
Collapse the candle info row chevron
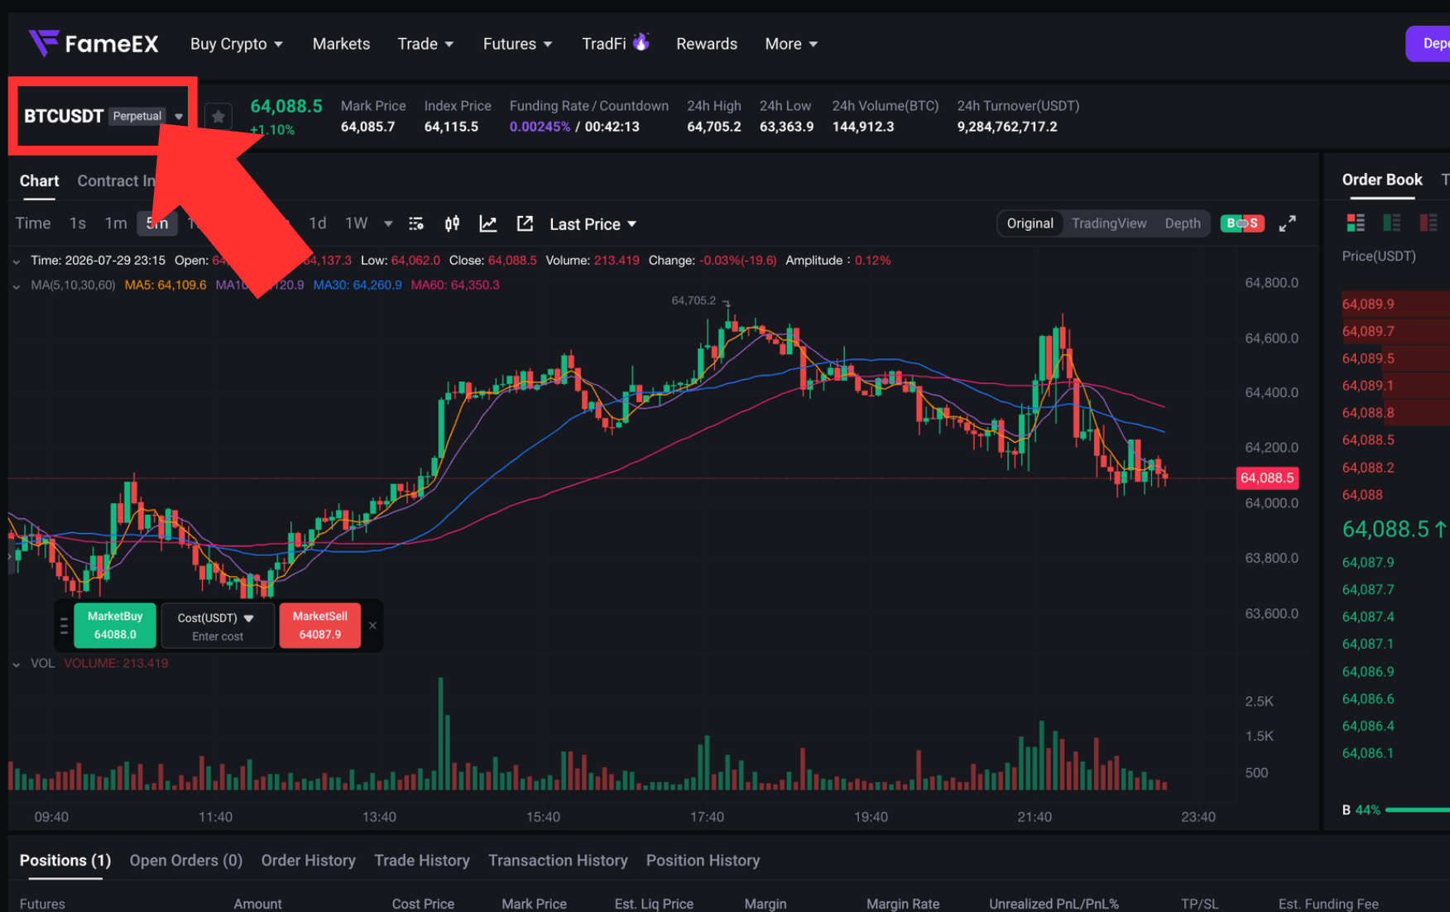point(17,261)
